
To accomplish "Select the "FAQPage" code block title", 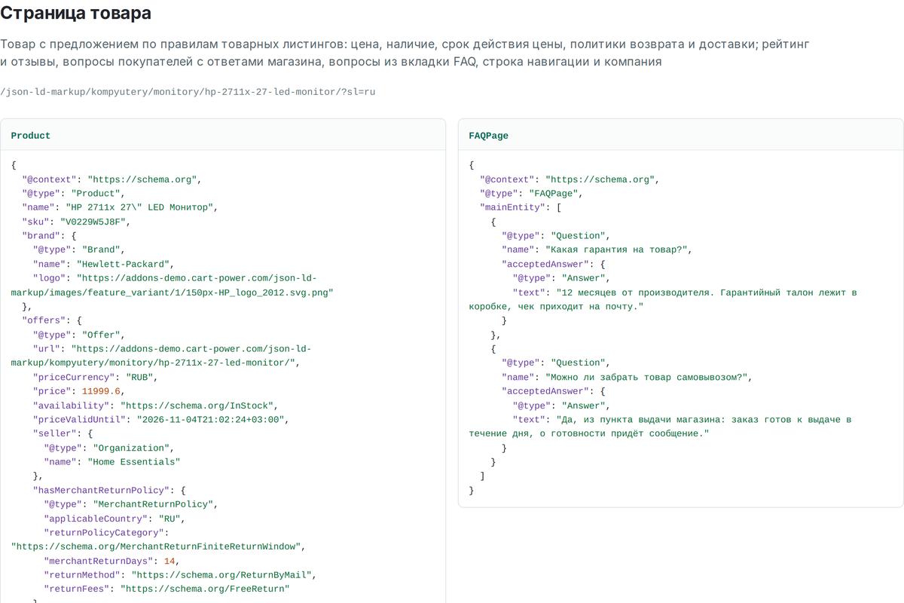I will (x=488, y=136).
